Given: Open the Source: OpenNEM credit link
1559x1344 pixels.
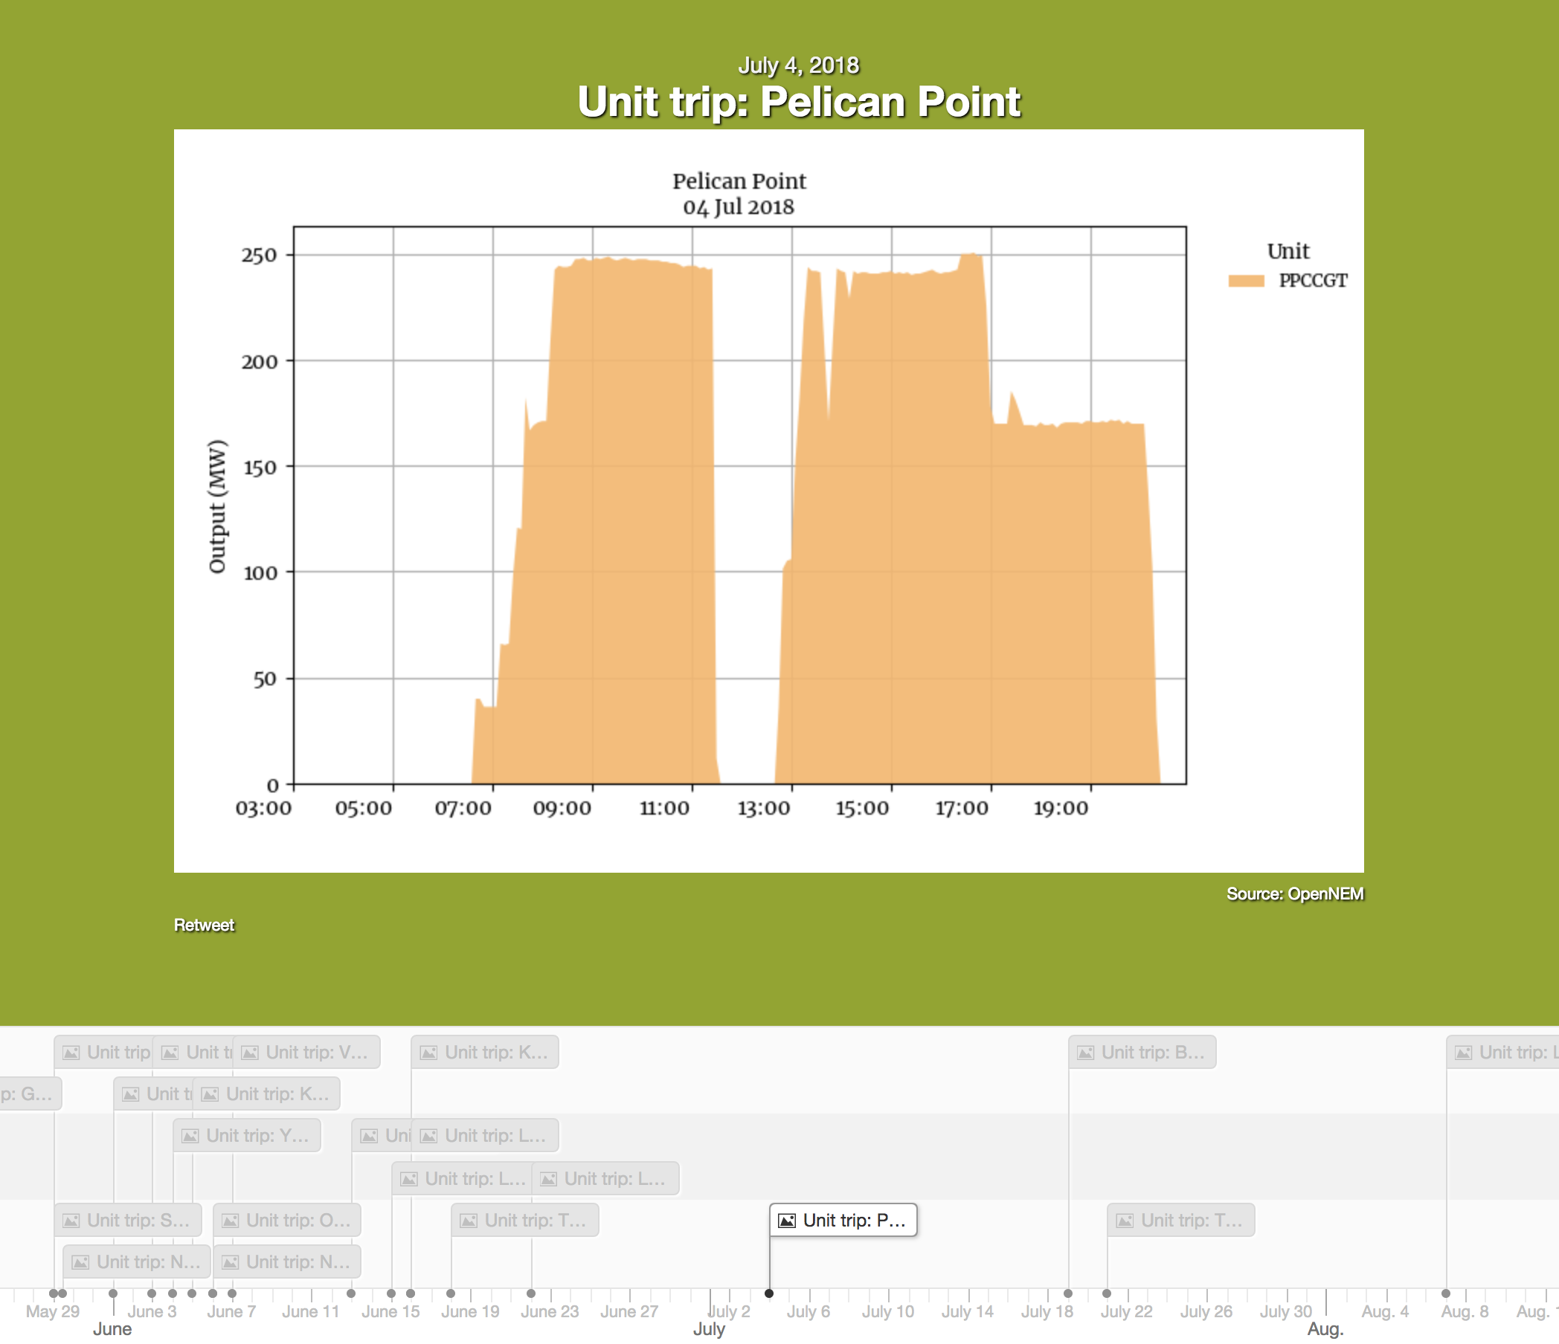Looking at the screenshot, I should tap(1294, 894).
